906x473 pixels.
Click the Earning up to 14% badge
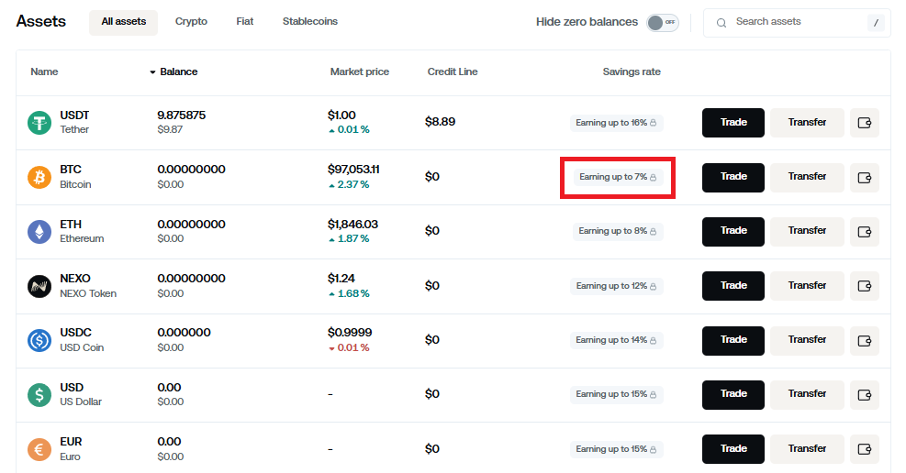point(617,340)
